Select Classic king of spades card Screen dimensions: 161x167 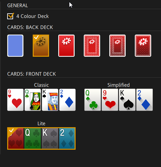pos(50,100)
